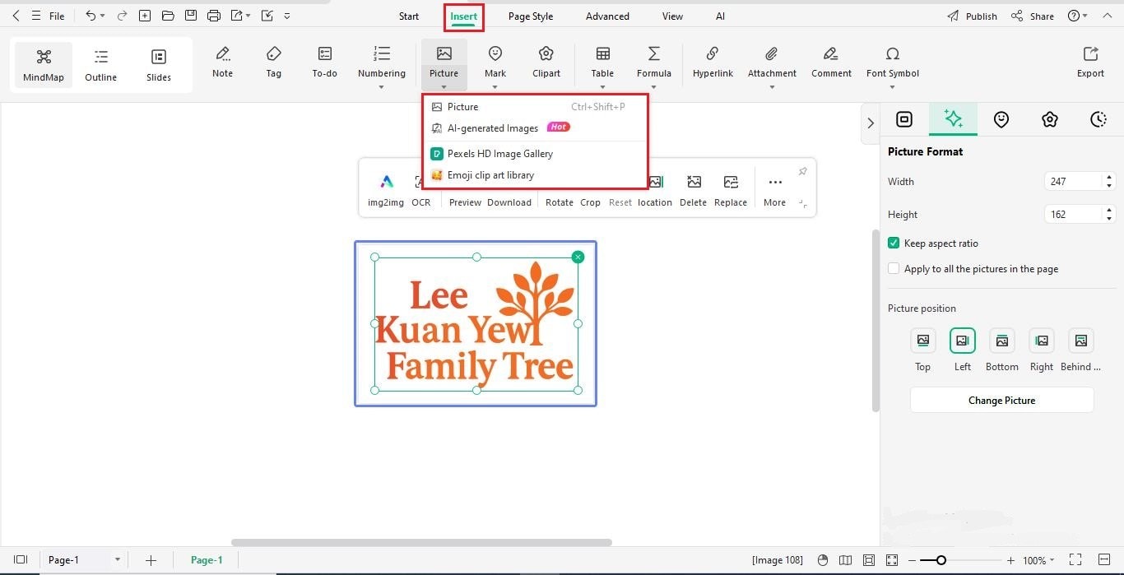1124x575 pixels.
Task: Switch to the Advanced tab
Action: pyautogui.click(x=609, y=16)
